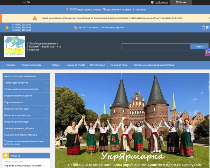
Task: Click the speech bubble reviews icon
Action: click(x=152, y=2)
